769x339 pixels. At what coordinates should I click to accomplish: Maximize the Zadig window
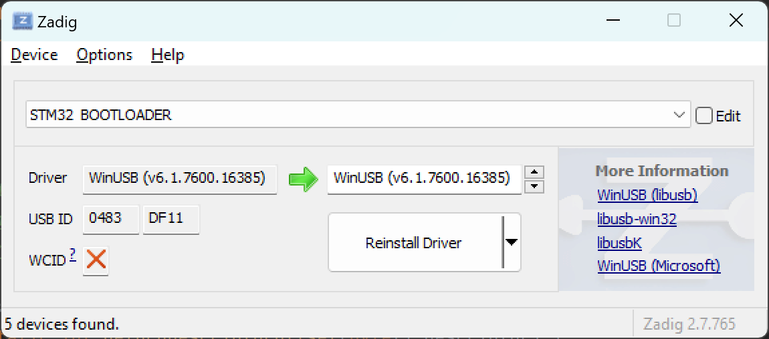click(674, 20)
